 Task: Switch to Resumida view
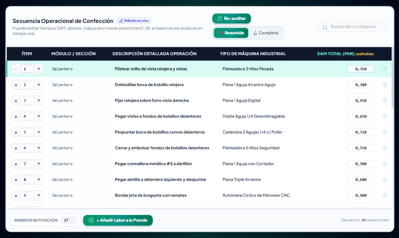pyautogui.click(x=231, y=33)
